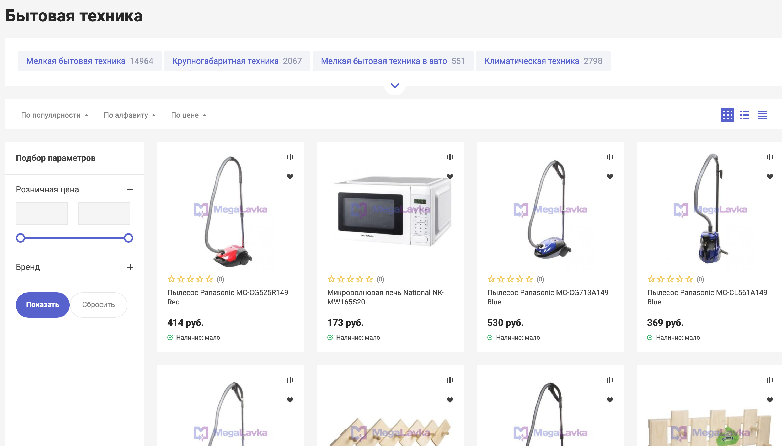Screen dimensions: 782x446
Task: Switch to grid tile view icon
Action: (727, 115)
